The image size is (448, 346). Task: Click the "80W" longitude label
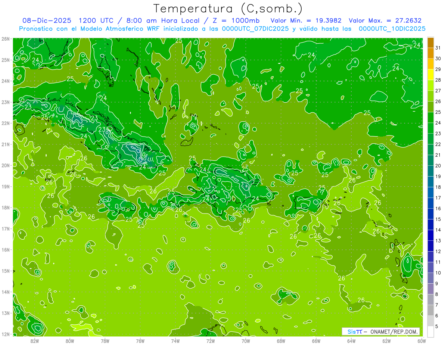click(x=70, y=341)
